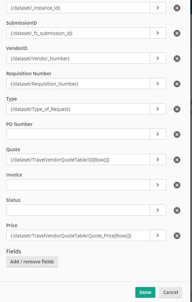
Task: Delete the PO Number field row
Action: click(177, 134)
